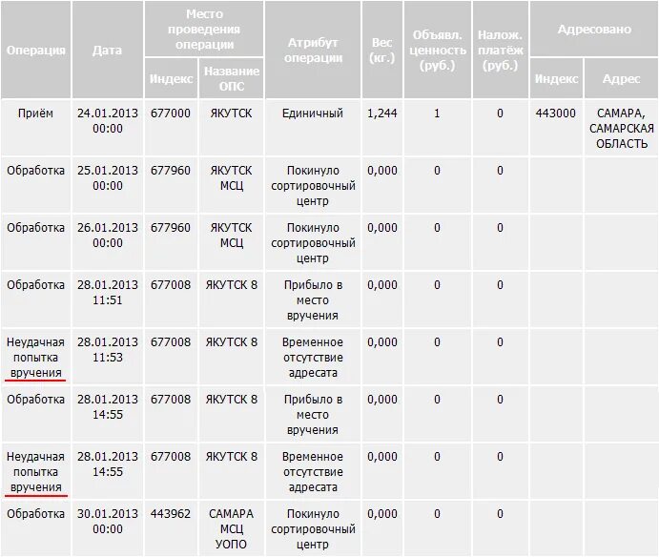Click index 677008 in the 11:53 row
This screenshot has height=557, width=659.
171,342
